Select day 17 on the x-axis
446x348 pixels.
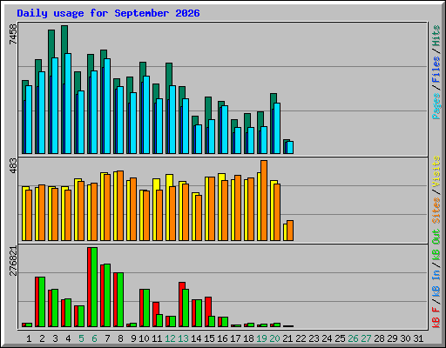235,338
